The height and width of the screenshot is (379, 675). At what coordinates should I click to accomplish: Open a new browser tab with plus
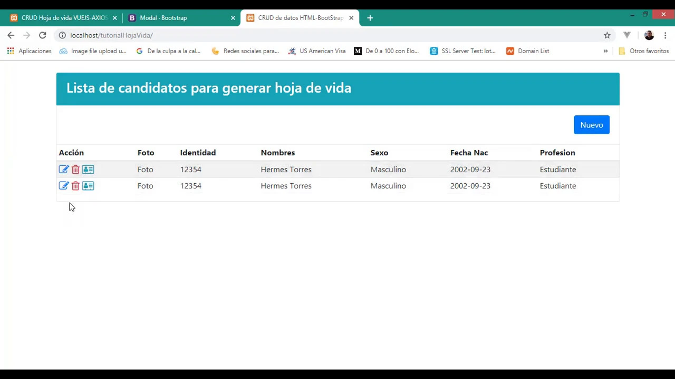pyautogui.click(x=370, y=18)
